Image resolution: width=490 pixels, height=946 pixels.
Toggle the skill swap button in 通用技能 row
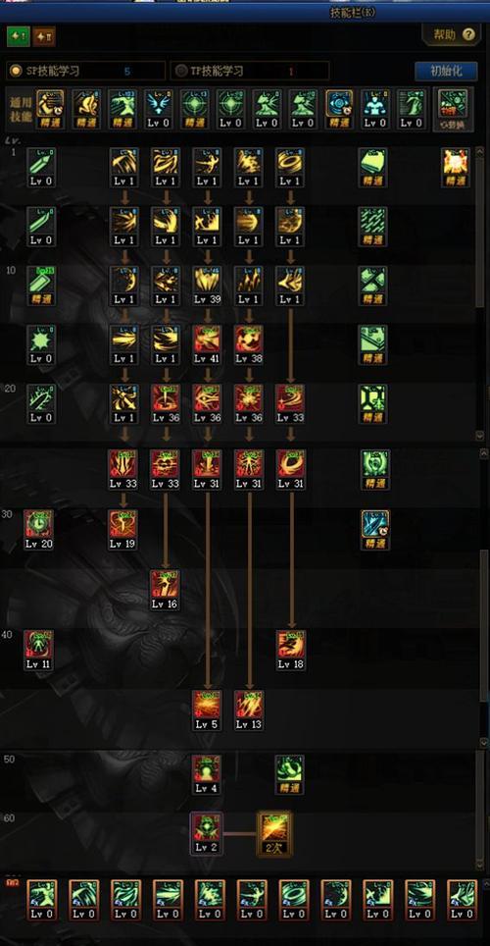pos(453,109)
